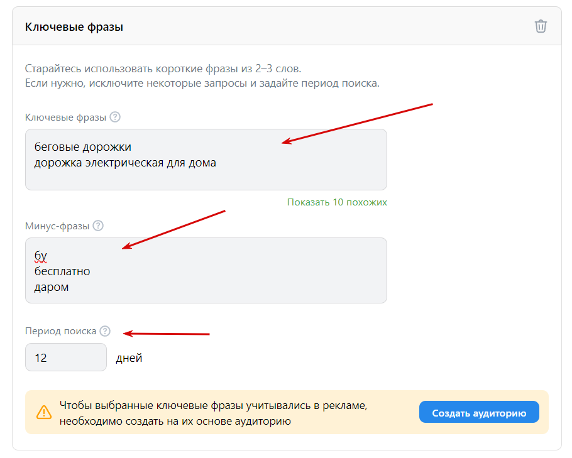Click the Показать 10 похожих link
The height and width of the screenshot is (458, 572).
(337, 202)
